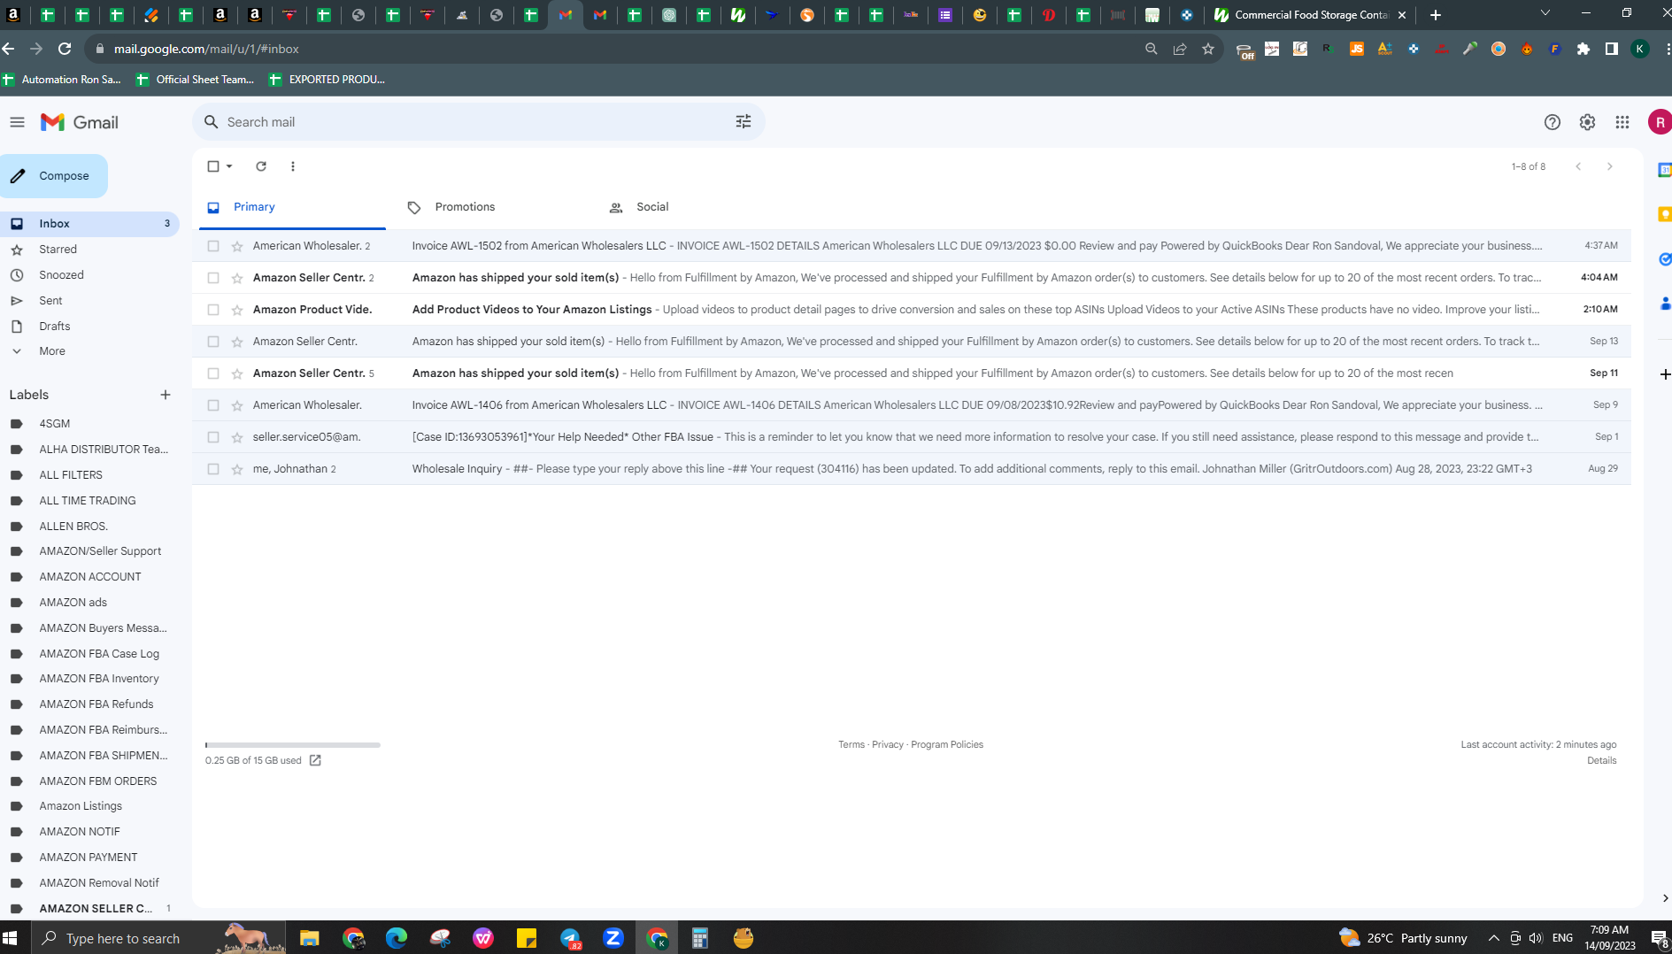1672x954 pixels.
Task: Click the storage usage progress bar
Action: coord(293,745)
